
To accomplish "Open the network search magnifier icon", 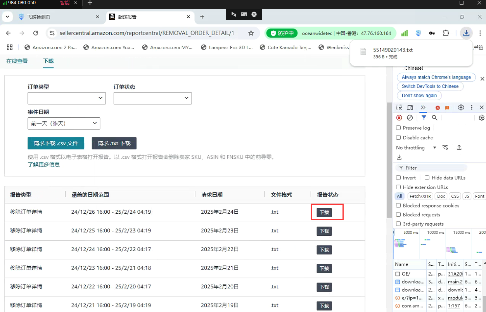I will tap(435, 118).
